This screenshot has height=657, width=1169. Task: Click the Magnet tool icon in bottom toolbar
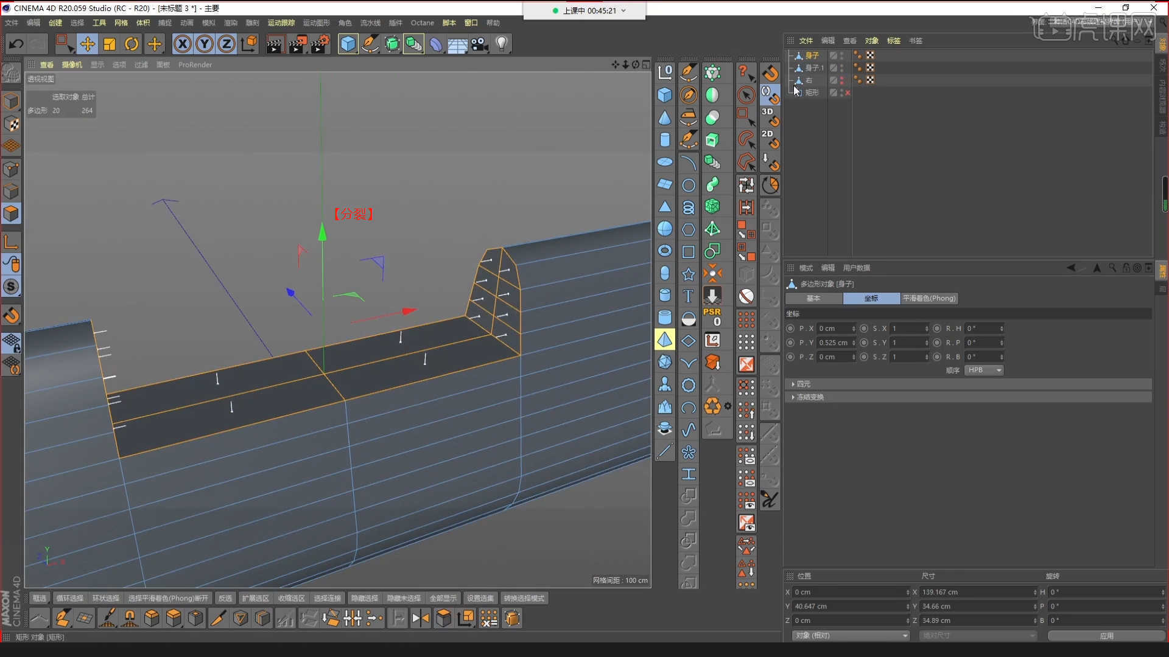pos(130,618)
